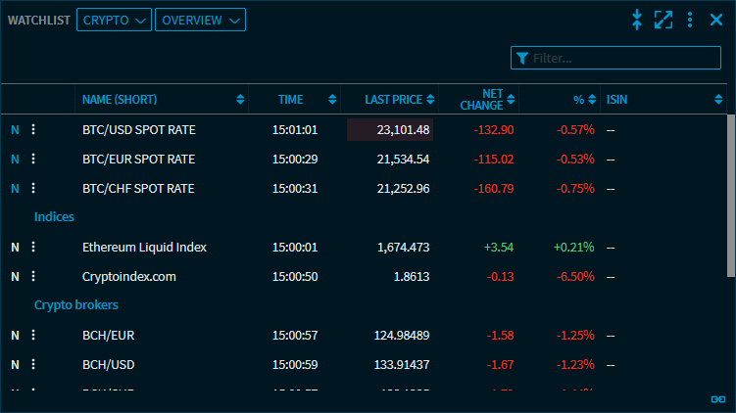Image resolution: width=736 pixels, height=413 pixels.
Task: Open the CRYPTO watchlist dropdown
Action: (114, 20)
